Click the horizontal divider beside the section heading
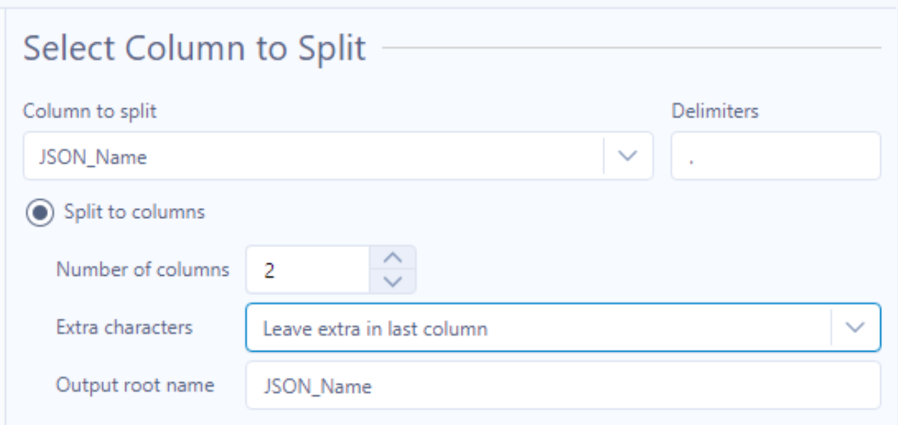Image resolution: width=898 pixels, height=425 pixels. click(631, 48)
